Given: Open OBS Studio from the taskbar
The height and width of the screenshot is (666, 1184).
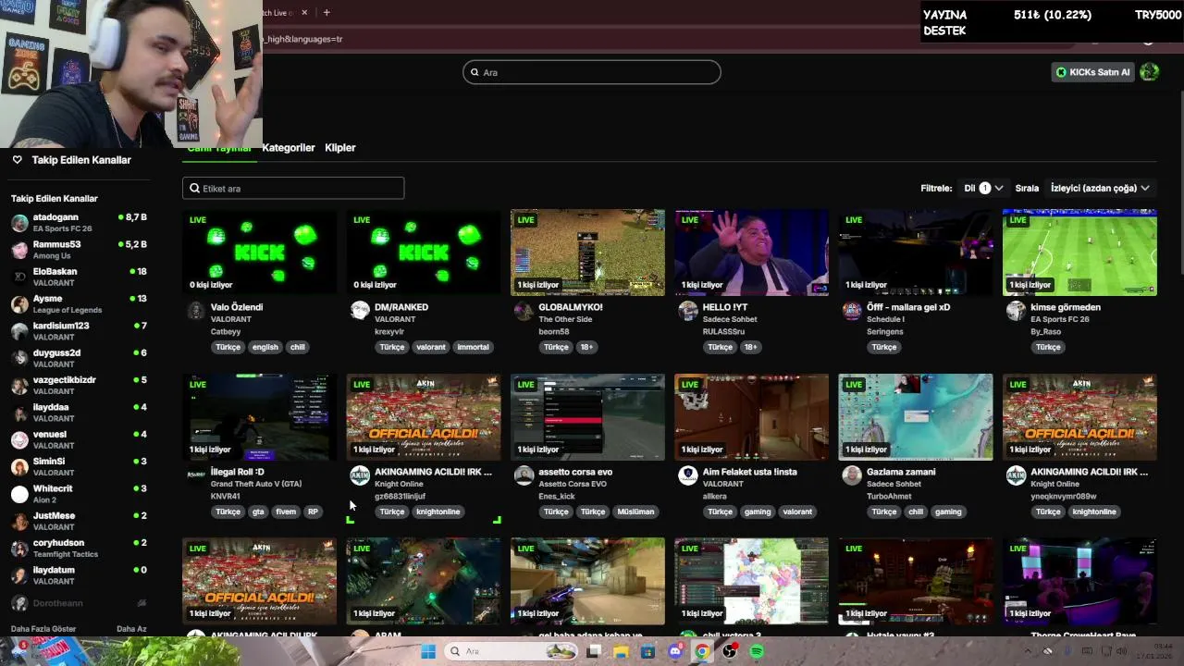Looking at the screenshot, I should click(x=730, y=651).
